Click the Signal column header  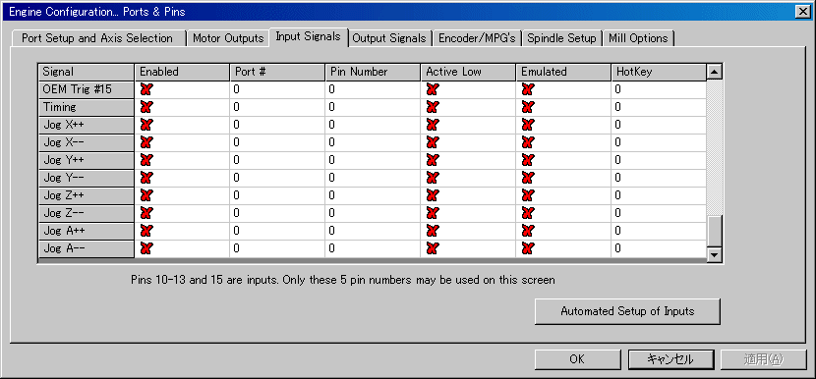click(87, 72)
